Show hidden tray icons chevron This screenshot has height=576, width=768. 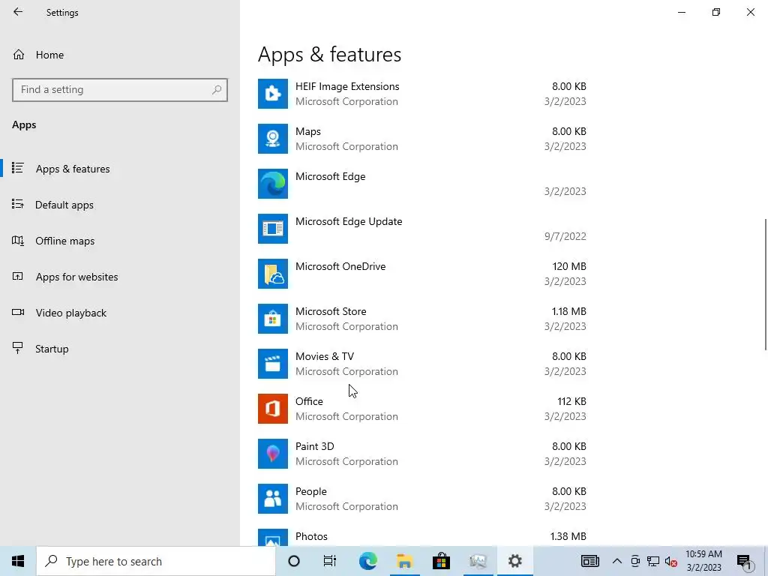pyautogui.click(x=617, y=561)
